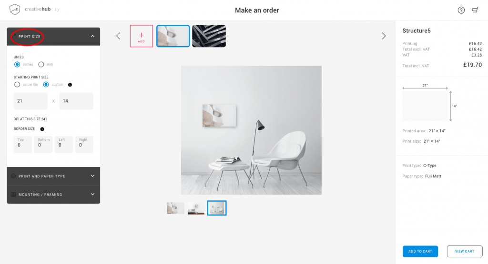Select the inches units radio button
The height and width of the screenshot is (264, 488).
pos(17,64)
